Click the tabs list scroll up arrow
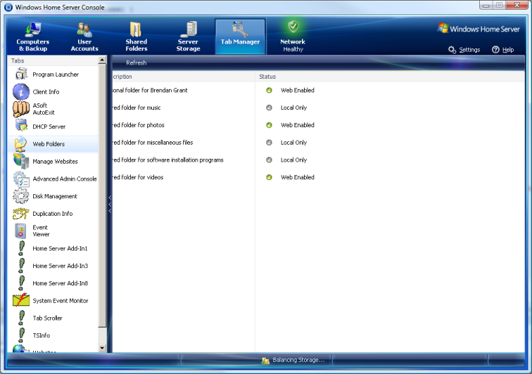The height and width of the screenshot is (374, 532). 102,60
